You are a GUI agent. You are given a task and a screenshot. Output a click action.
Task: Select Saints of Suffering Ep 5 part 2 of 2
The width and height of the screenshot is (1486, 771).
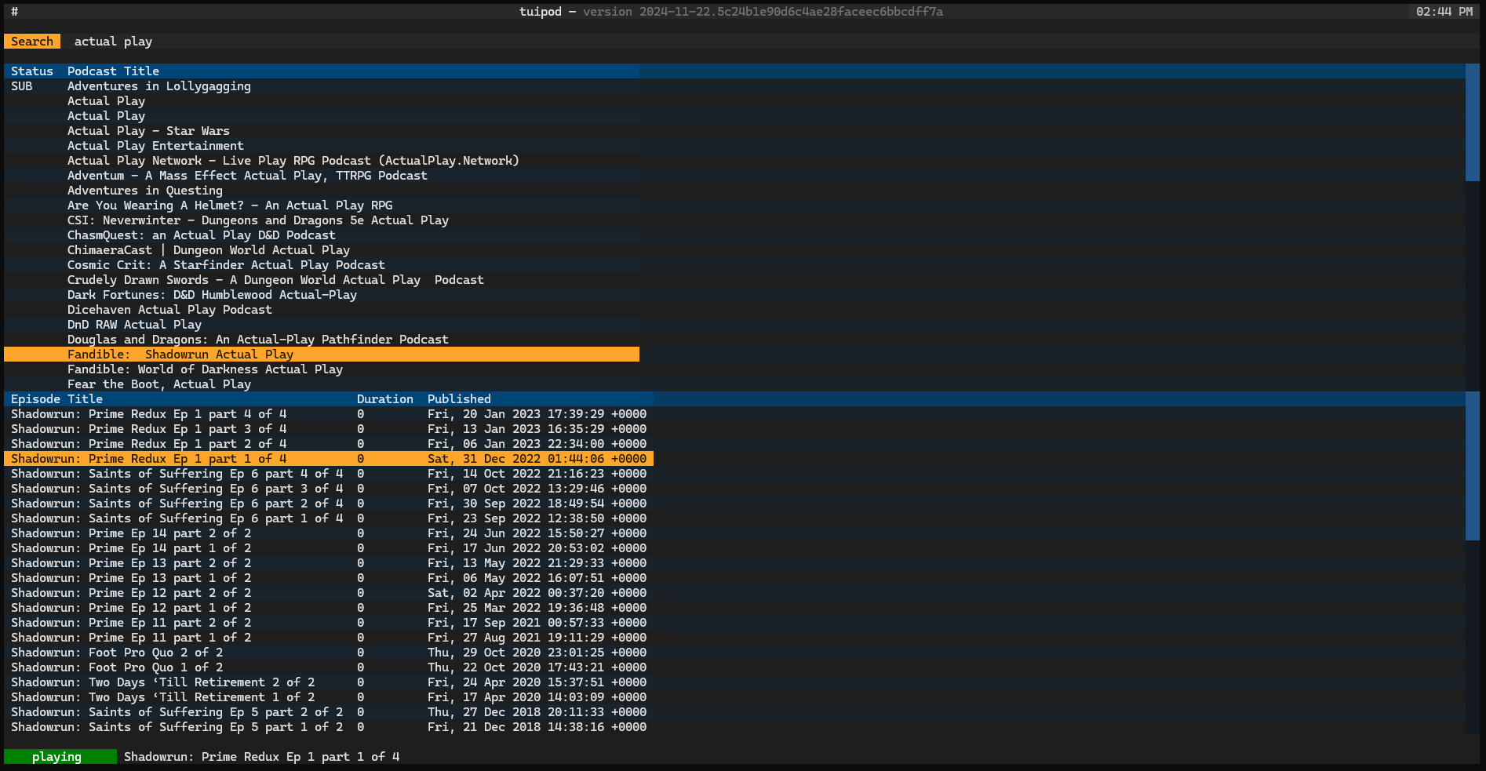(x=329, y=712)
